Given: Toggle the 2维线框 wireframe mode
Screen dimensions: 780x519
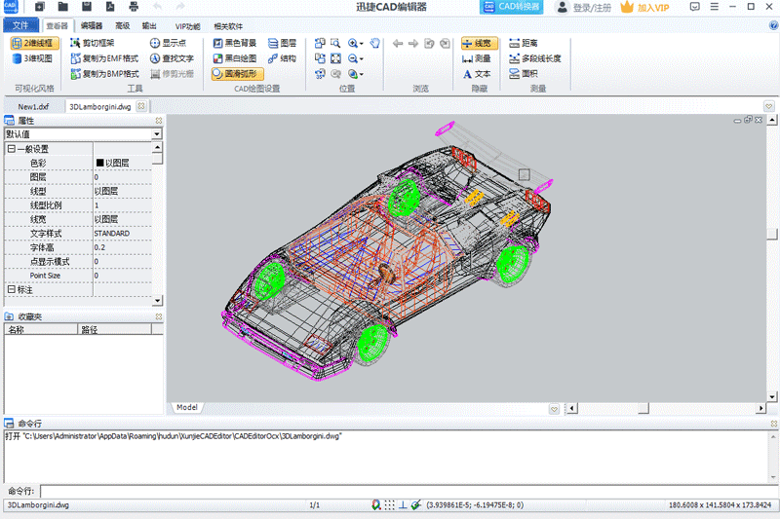Looking at the screenshot, I should [x=34, y=43].
